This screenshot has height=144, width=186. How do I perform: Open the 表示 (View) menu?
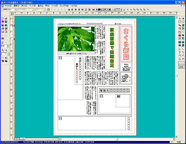(x=24, y=6)
